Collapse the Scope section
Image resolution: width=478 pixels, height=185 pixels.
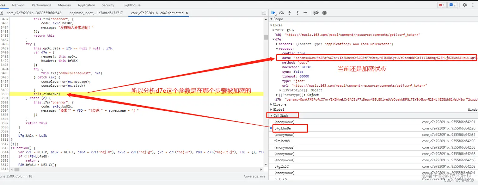[x=271, y=19]
